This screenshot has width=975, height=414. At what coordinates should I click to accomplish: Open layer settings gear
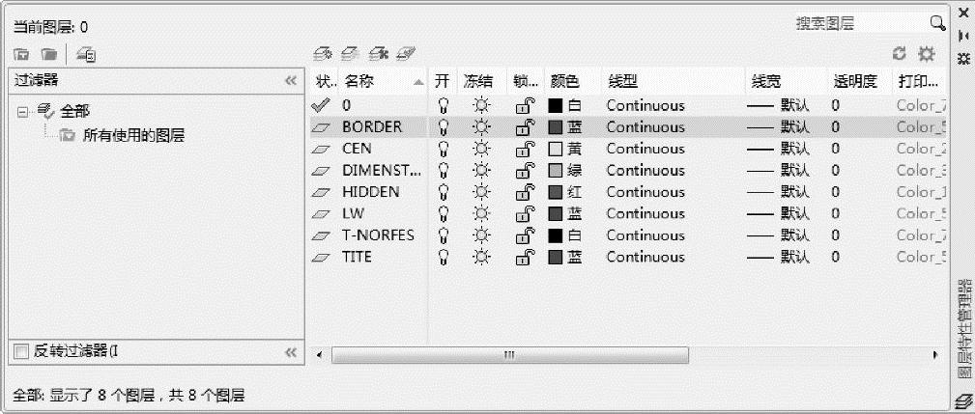pos(926,55)
